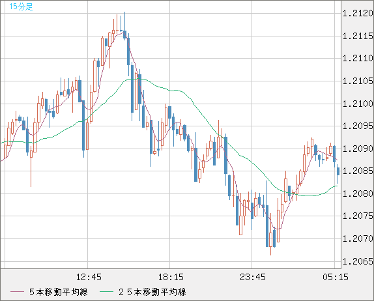The height and width of the screenshot is (301, 374).
Task: Click the green 25-period legend line sample
Action: click(106, 292)
